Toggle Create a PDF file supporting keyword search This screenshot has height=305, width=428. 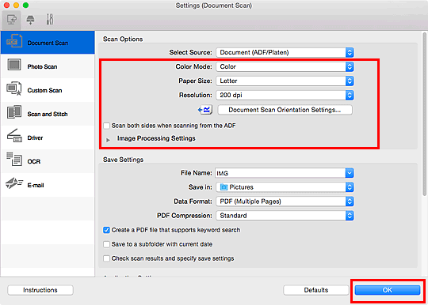(x=106, y=230)
